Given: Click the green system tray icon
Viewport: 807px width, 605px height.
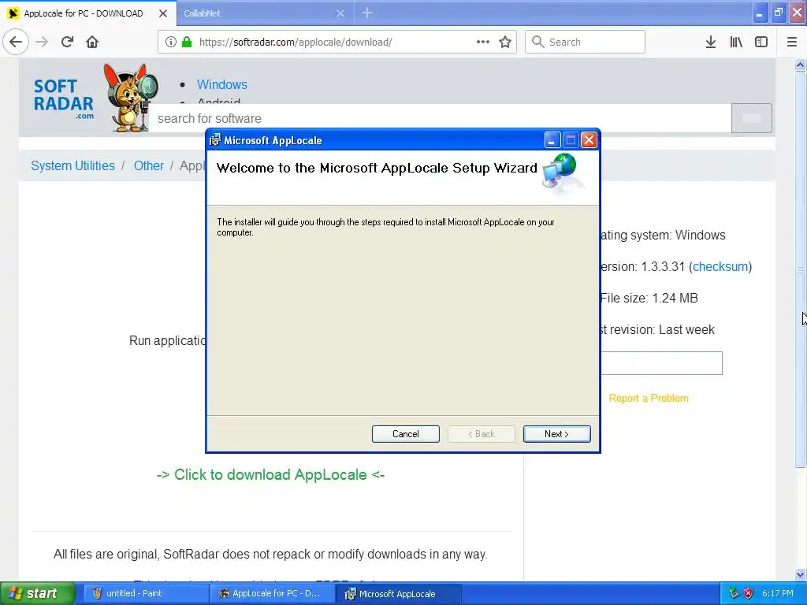Looking at the screenshot, I should [x=734, y=594].
